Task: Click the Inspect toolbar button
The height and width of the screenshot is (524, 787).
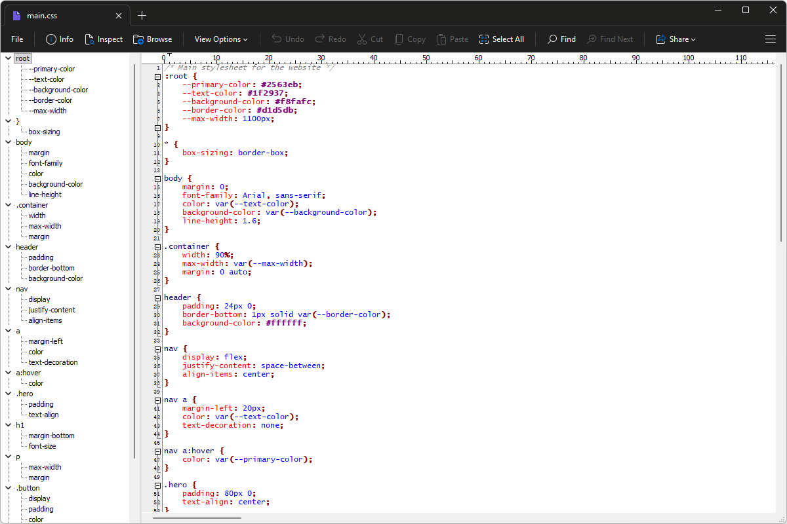Action: [104, 39]
